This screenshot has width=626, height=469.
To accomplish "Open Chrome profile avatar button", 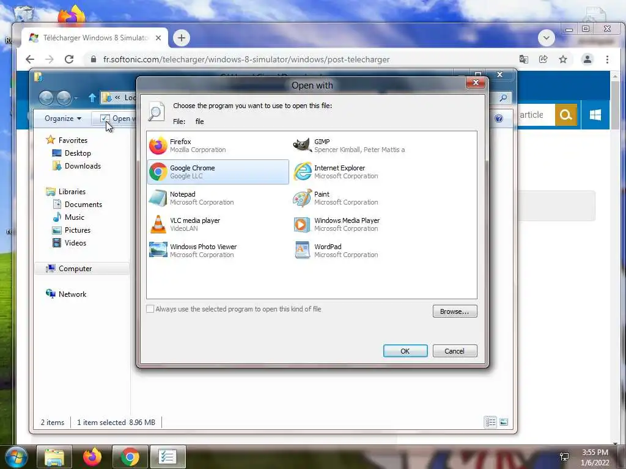I will [587, 59].
